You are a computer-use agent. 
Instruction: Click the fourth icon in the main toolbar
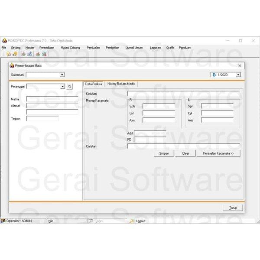pos(29,54)
